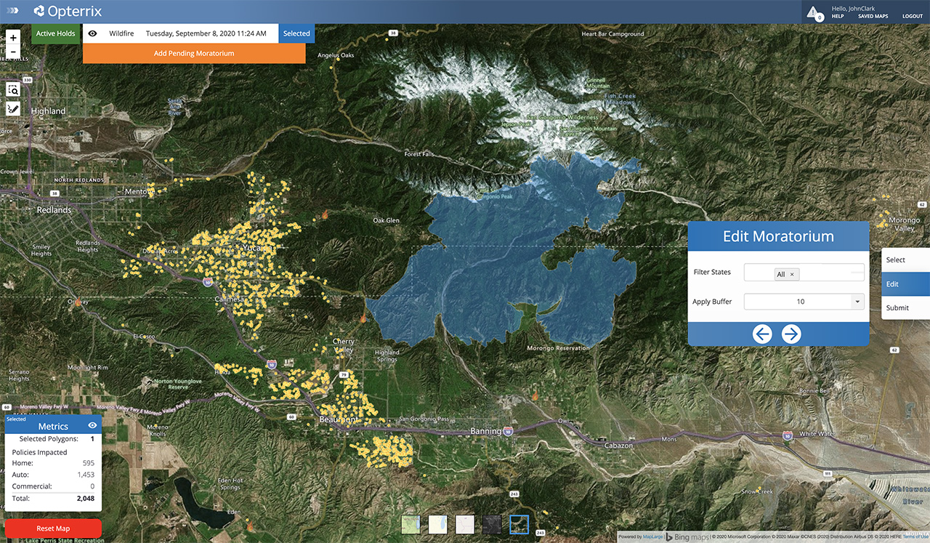Click Add Pending Moratorium button
Image resolution: width=930 pixels, height=543 pixels.
(x=194, y=53)
